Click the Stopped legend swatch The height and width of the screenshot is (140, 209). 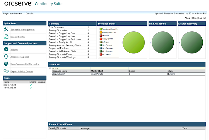pos(101,36)
